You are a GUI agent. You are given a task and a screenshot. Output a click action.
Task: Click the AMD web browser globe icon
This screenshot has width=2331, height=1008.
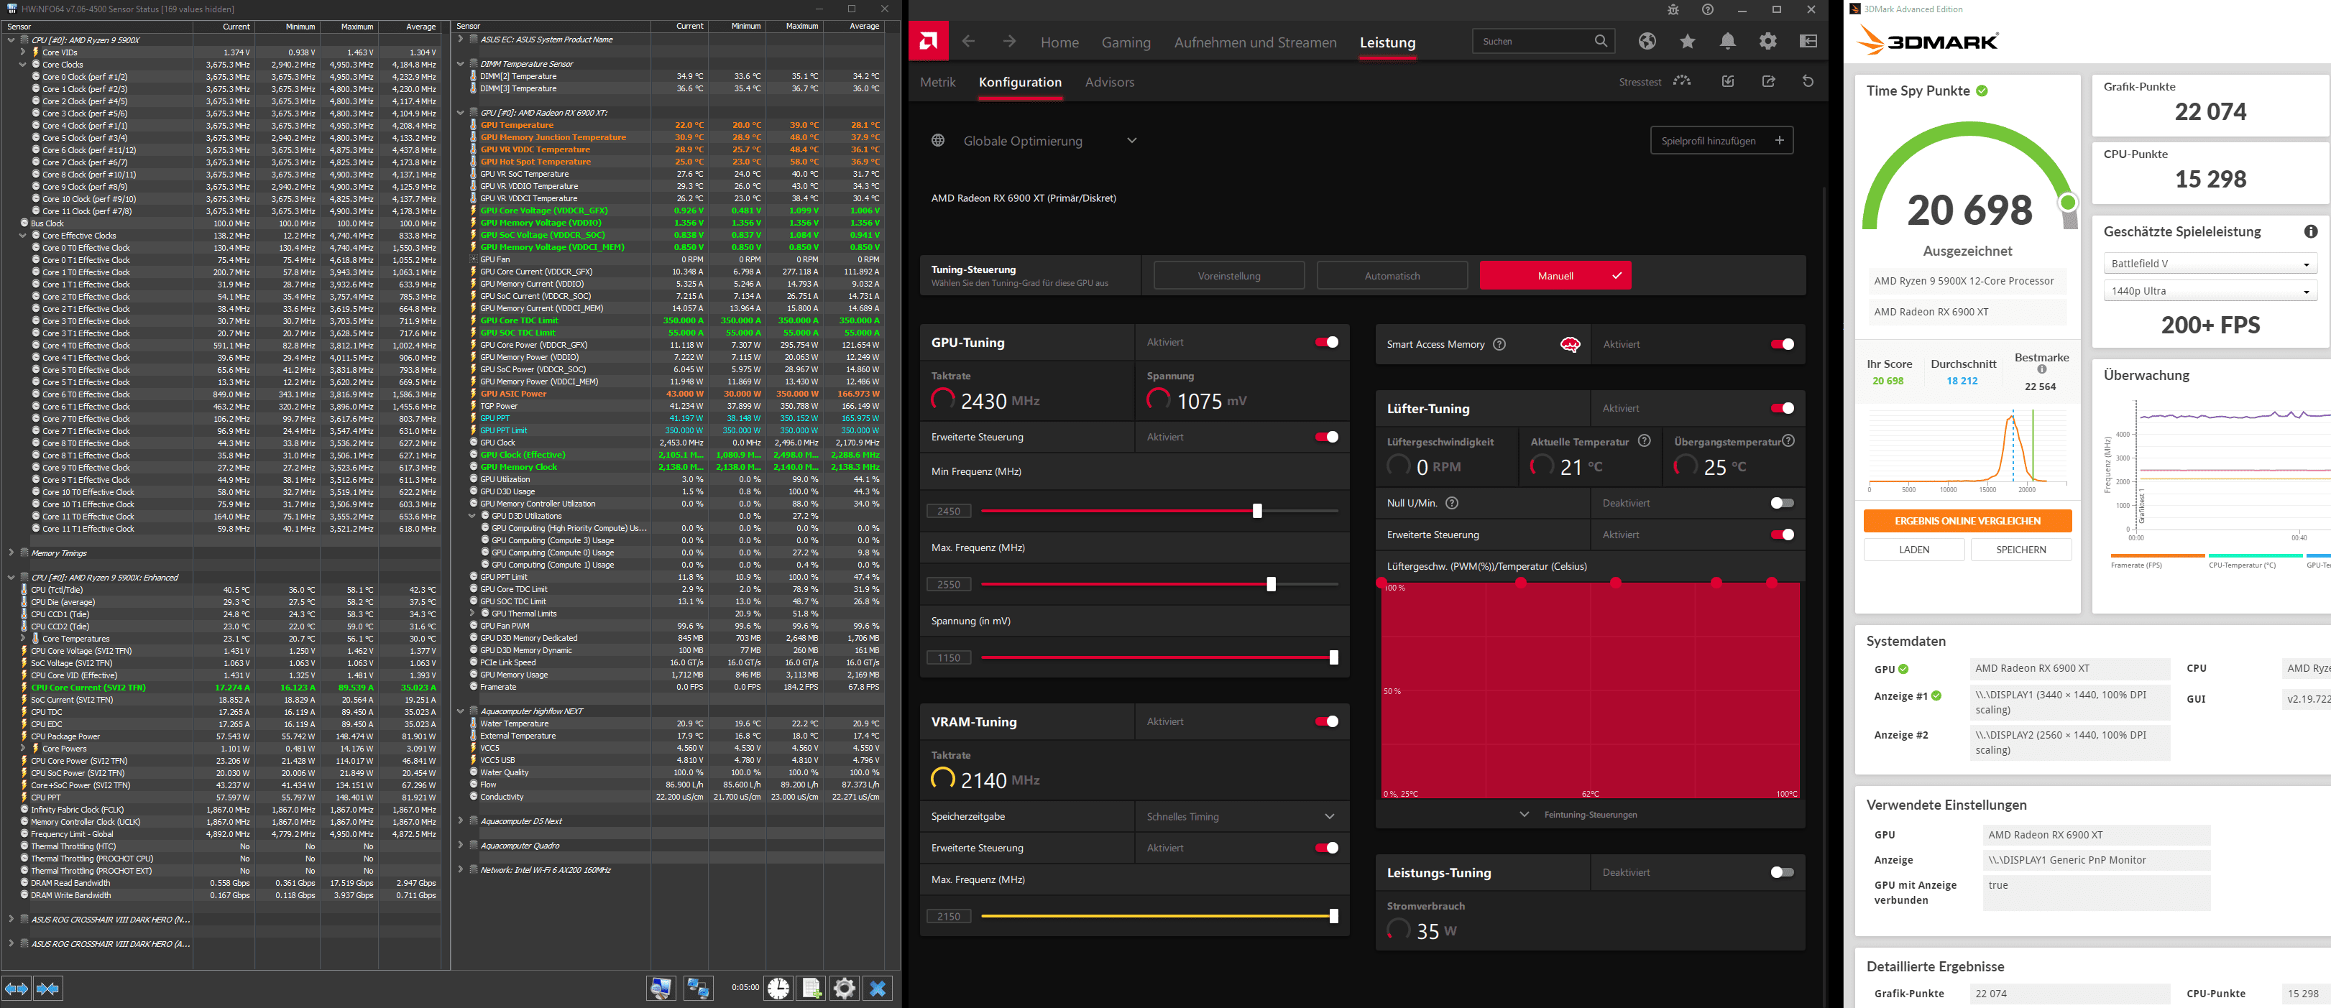point(1647,42)
